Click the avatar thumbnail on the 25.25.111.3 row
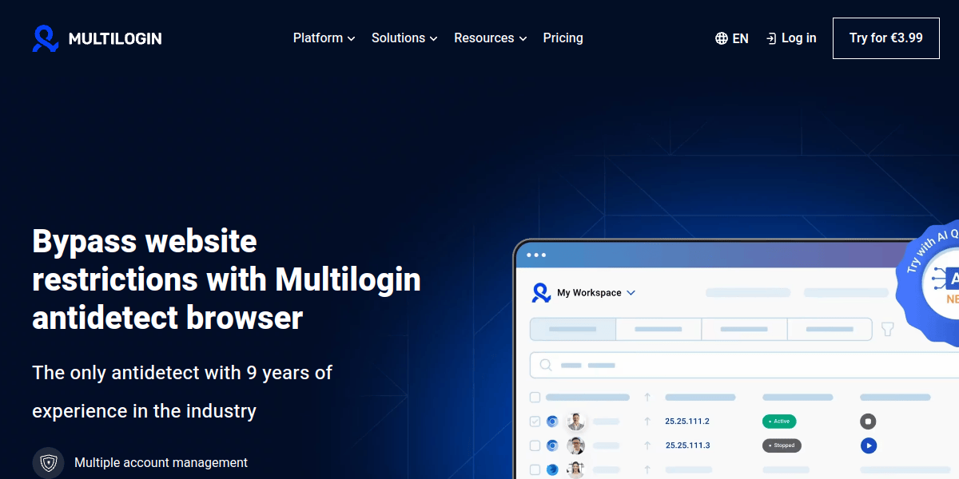This screenshot has height=479, width=959. (576, 445)
